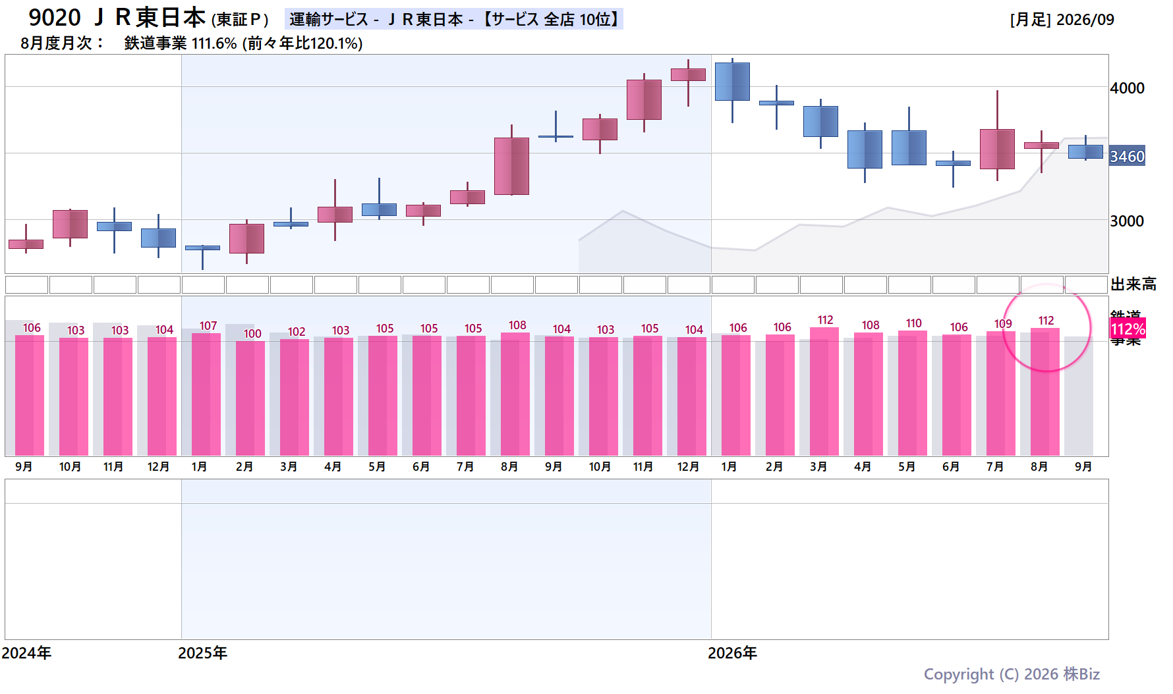
Task: Click the bar value label 100
Action: [x=252, y=334]
